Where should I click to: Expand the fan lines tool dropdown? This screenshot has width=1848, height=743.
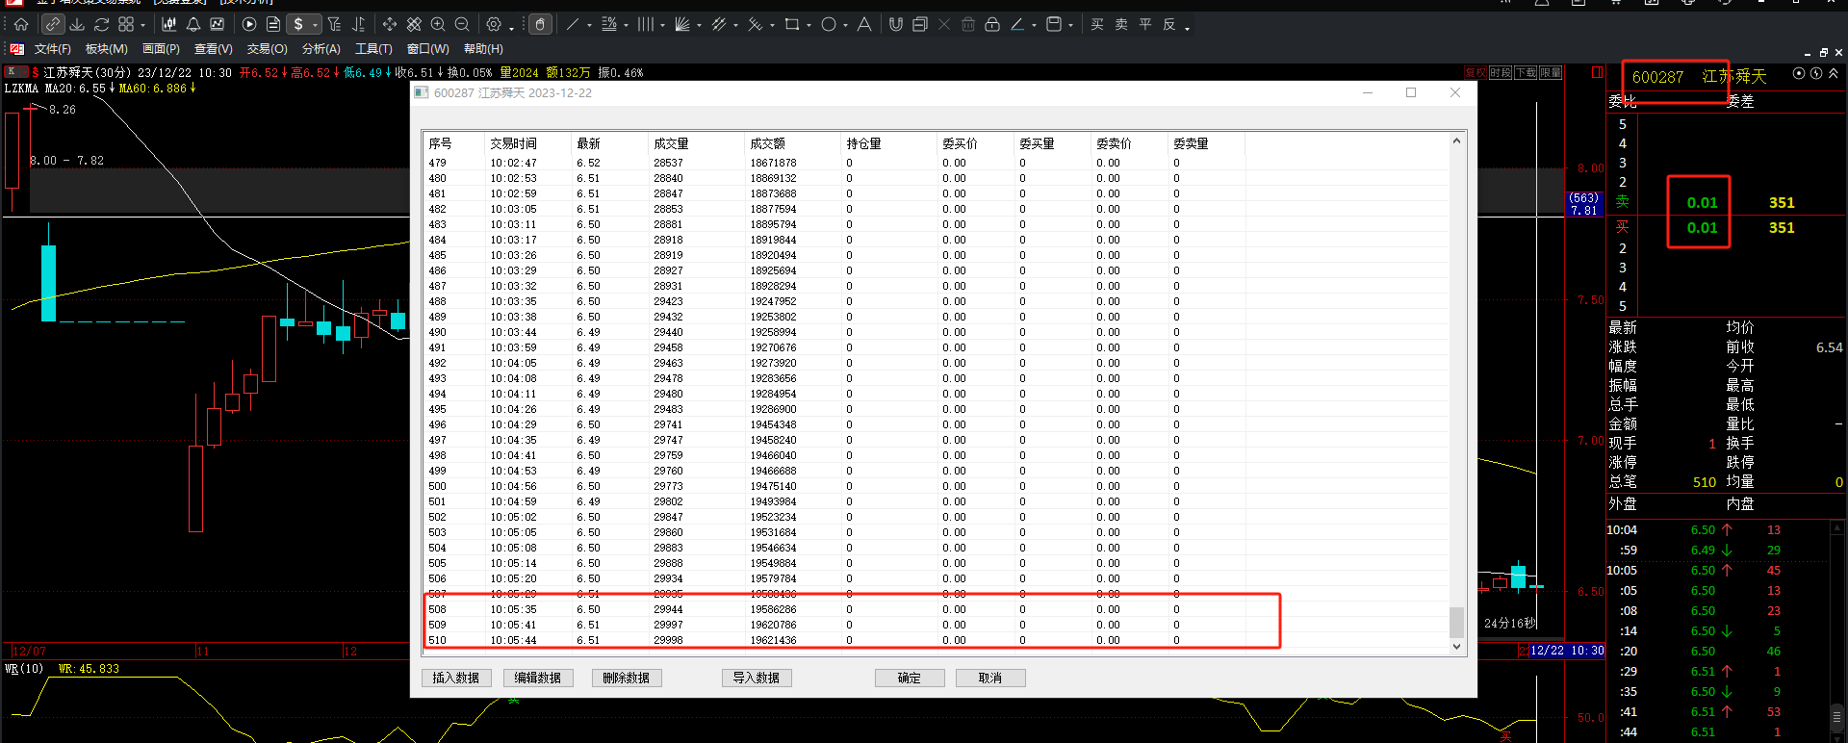pos(700,26)
